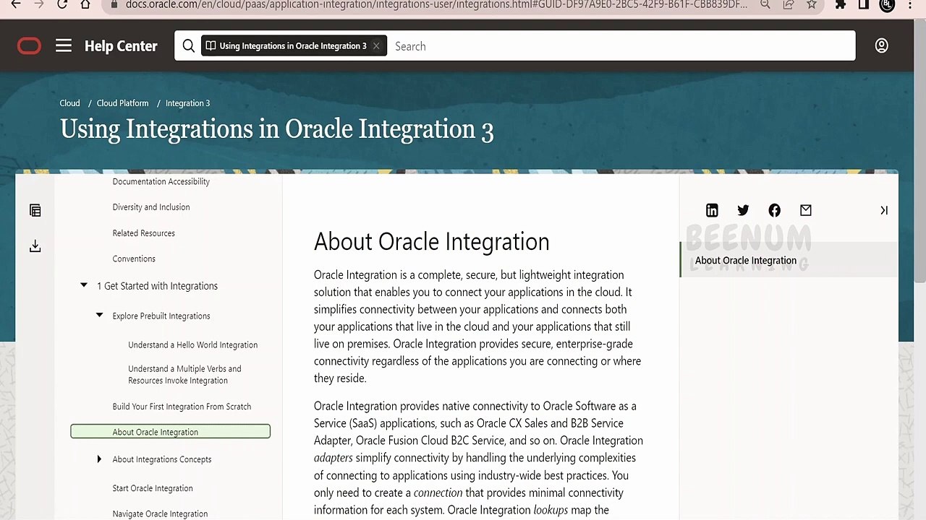Open Conventions in the sidebar
926x520 pixels.
coord(134,259)
